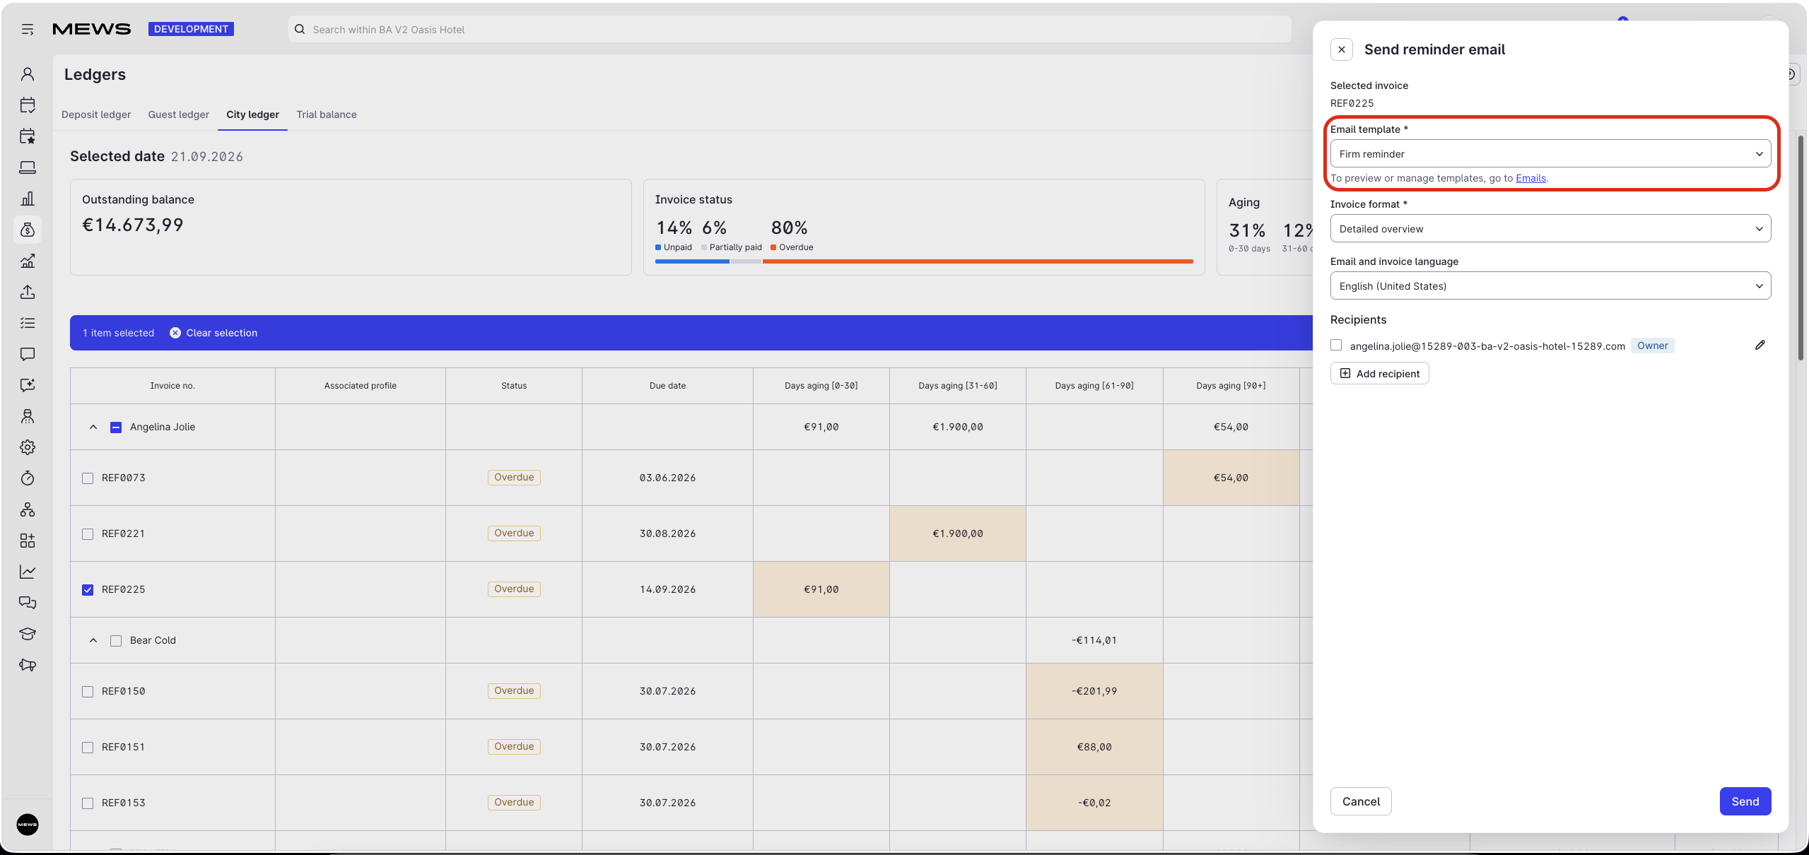Click the Send button
This screenshot has height=855, width=1809.
coord(1745,801)
